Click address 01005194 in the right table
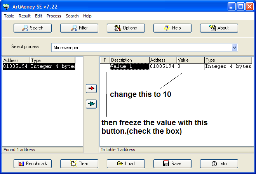This screenshot has height=174, width=256. 163,67
